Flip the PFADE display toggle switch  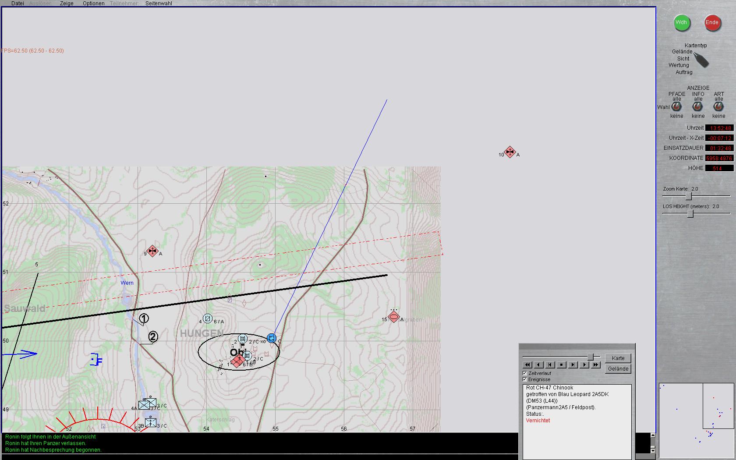(x=677, y=106)
